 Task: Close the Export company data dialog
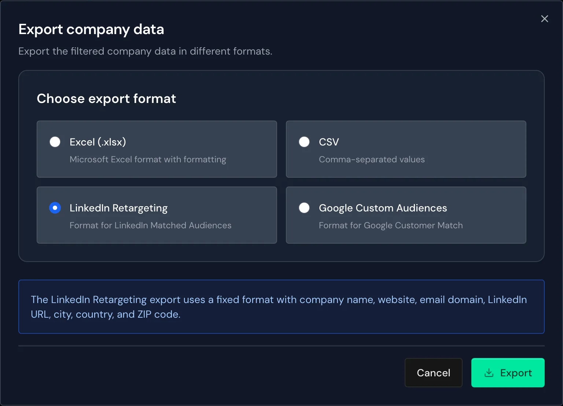pyautogui.click(x=545, y=19)
